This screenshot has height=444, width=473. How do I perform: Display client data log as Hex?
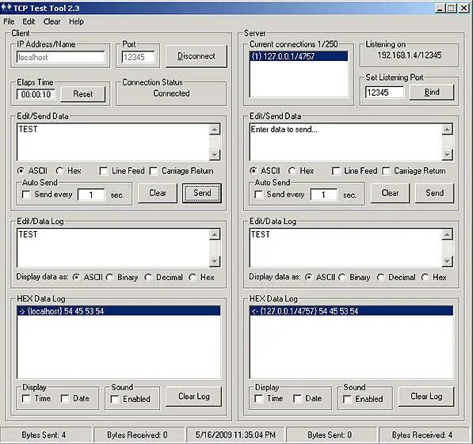pyautogui.click(x=193, y=277)
